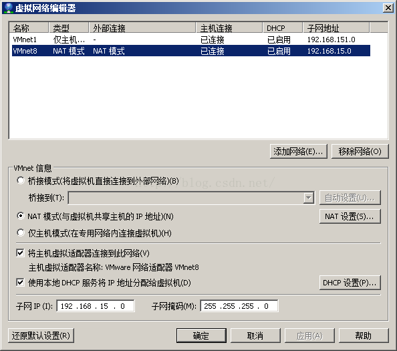Click the 自动设置(U)... button
The height and width of the screenshot is (351, 397).
click(x=350, y=198)
